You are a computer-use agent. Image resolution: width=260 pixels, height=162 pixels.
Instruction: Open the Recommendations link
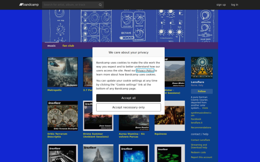pyautogui.click(x=201, y=127)
